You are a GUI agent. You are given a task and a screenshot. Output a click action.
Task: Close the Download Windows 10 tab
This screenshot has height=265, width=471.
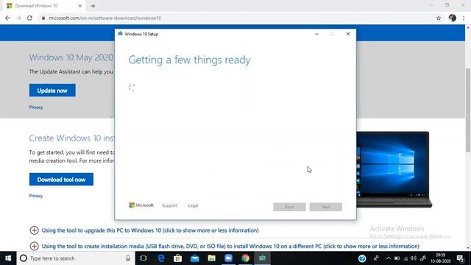tap(80, 6)
